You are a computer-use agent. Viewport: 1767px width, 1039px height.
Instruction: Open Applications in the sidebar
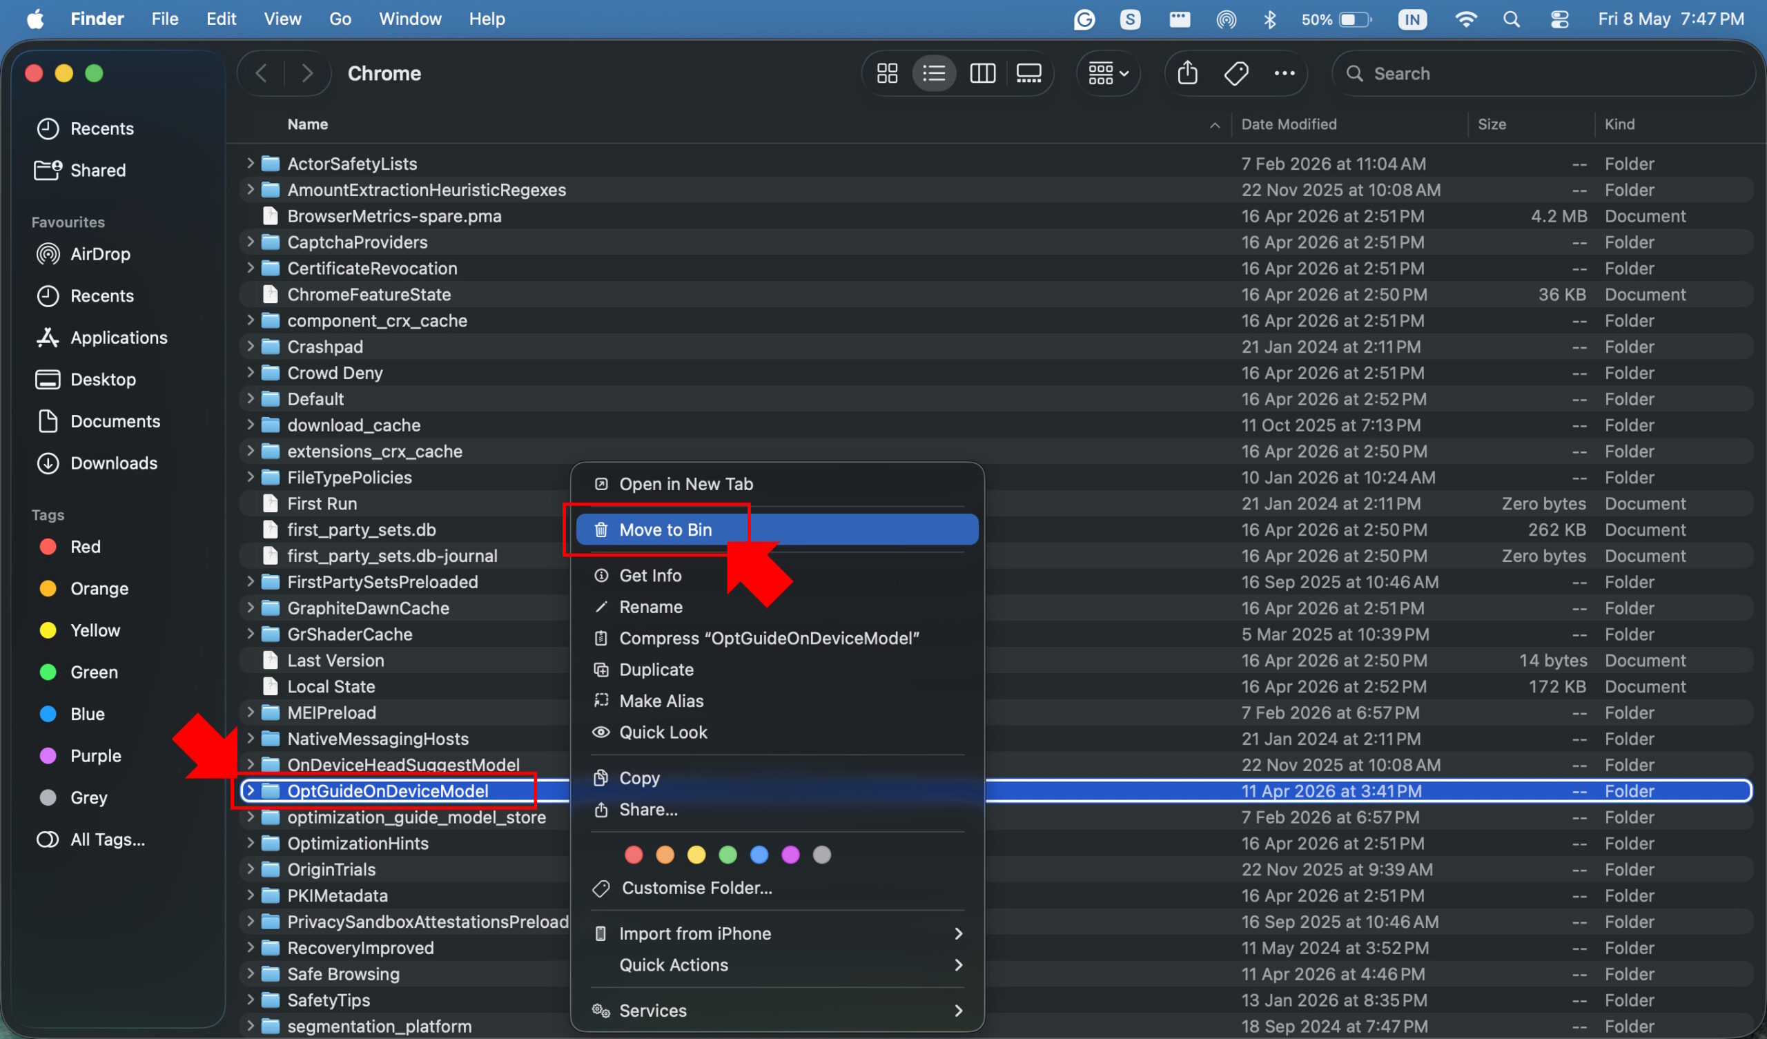pos(119,338)
